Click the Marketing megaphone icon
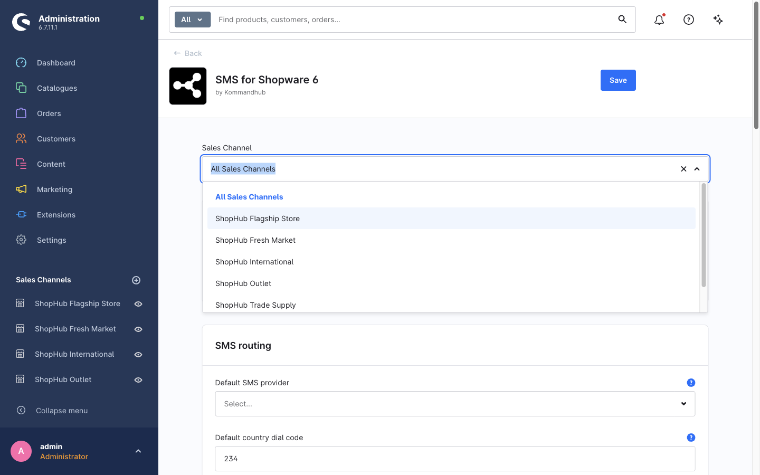This screenshot has height=475, width=760. tap(21, 189)
